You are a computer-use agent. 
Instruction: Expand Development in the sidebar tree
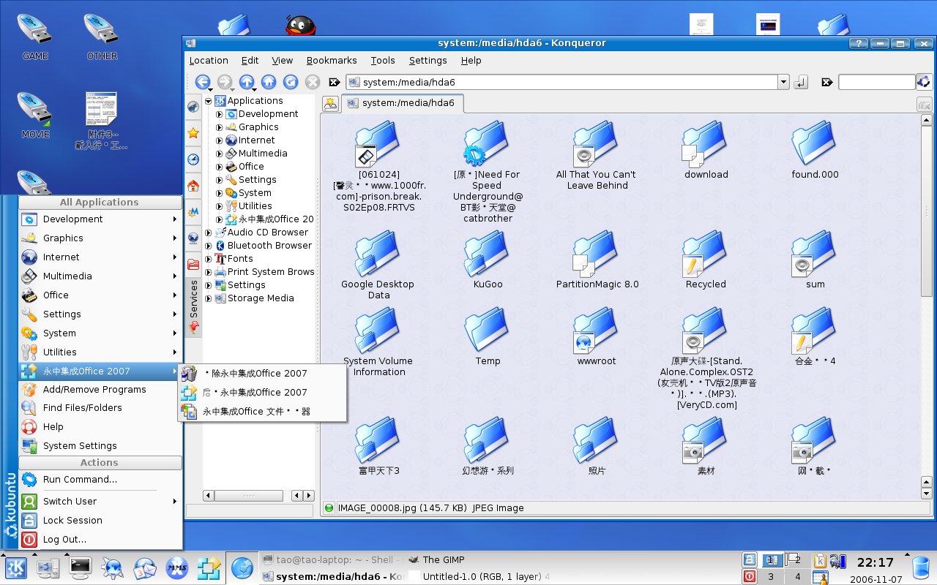[219, 114]
